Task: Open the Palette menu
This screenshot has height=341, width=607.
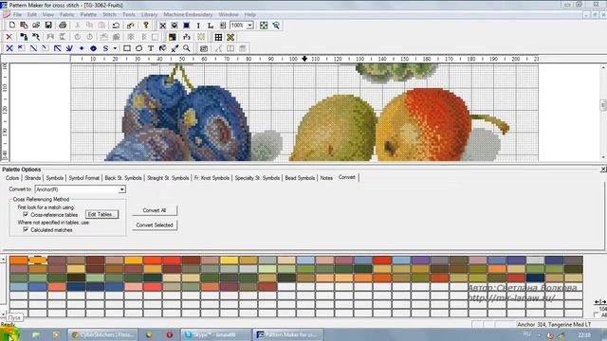Action: 88,14
